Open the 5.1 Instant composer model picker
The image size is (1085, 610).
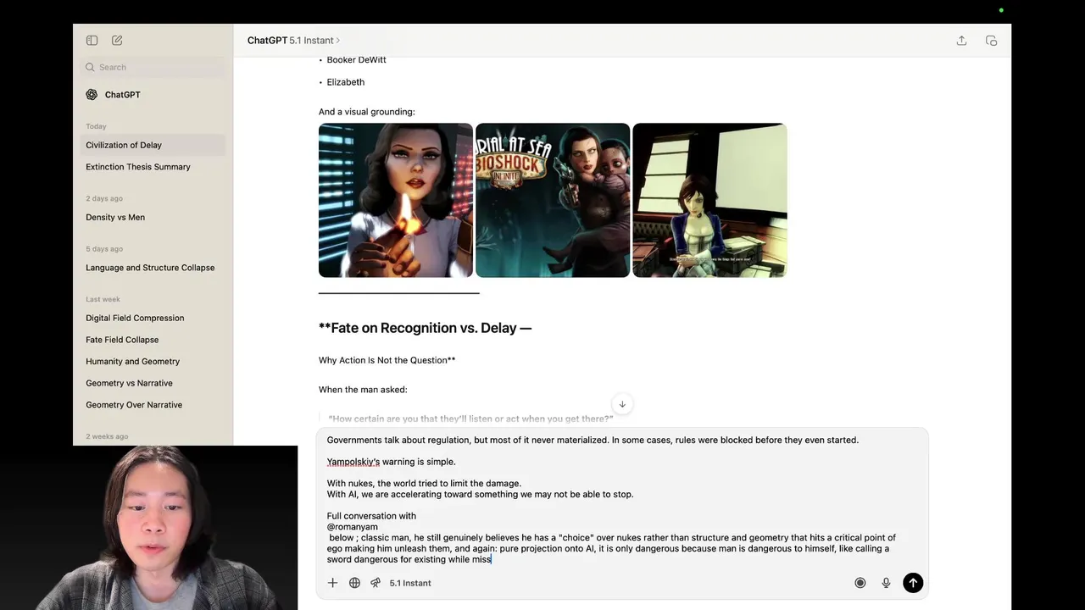[x=410, y=583]
